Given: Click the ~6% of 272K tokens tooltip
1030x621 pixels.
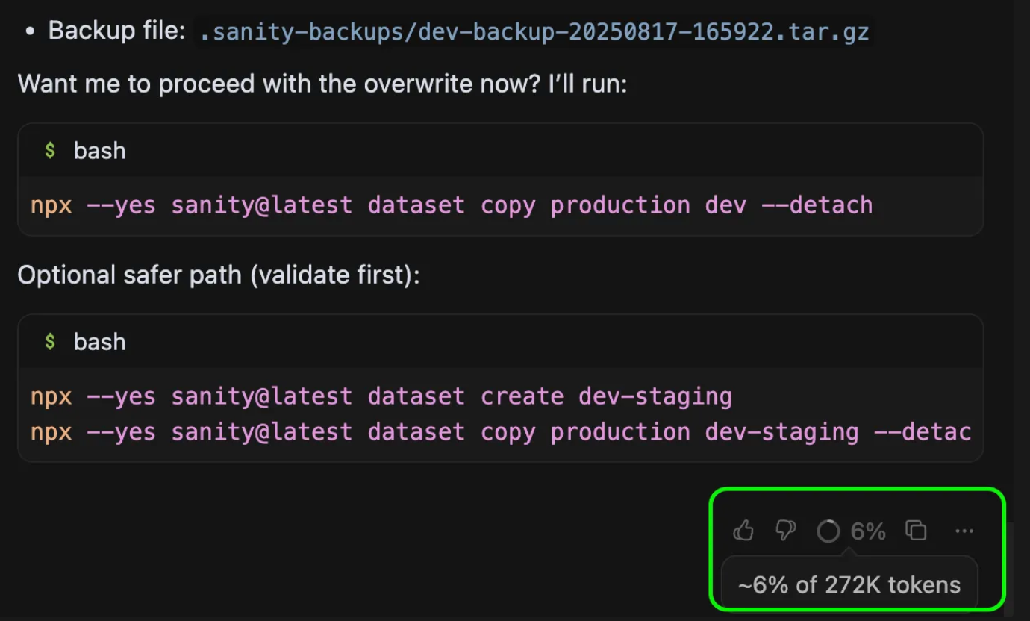Looking at the screenshot, I should coord(849,584).
